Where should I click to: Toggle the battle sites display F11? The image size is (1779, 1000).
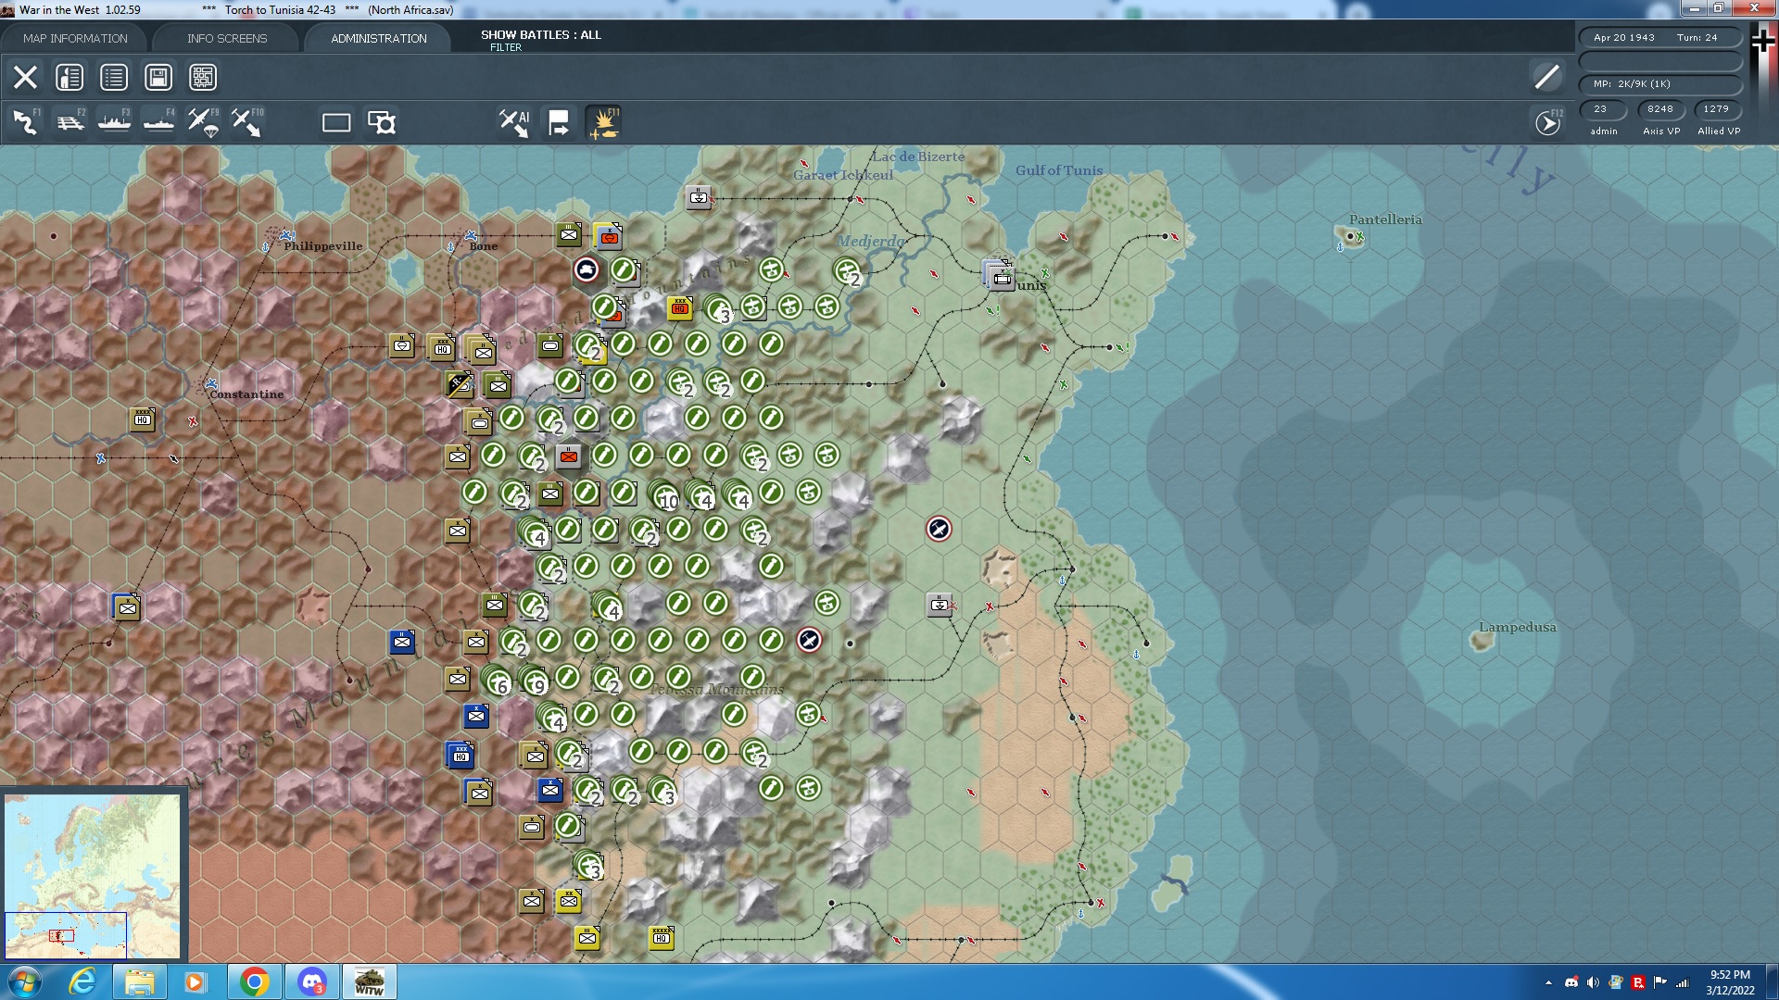pyautogui.click(x=603, y=122)
